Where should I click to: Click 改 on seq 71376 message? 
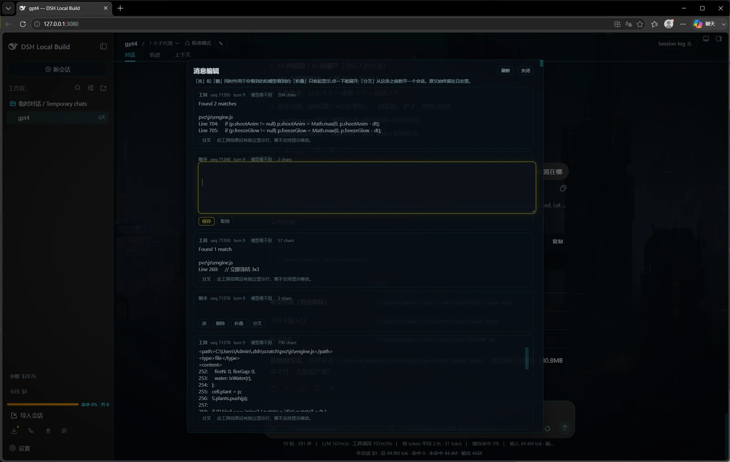click(204, 323)
